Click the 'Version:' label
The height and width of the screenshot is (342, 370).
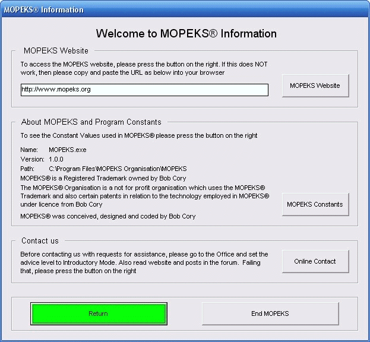click(32, 159)
